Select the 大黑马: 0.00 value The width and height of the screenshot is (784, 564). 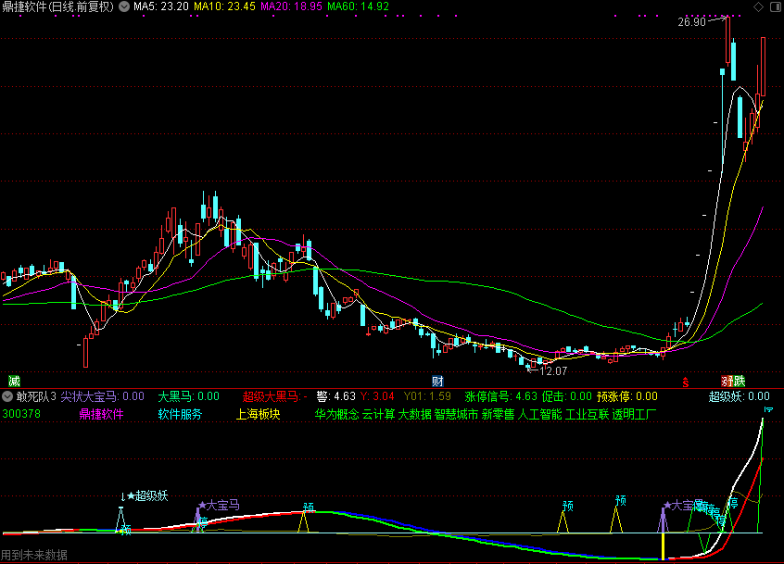188,396
